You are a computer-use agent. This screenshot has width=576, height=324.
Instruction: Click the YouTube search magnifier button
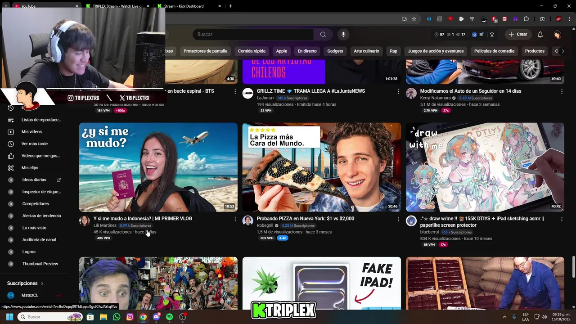323,34
